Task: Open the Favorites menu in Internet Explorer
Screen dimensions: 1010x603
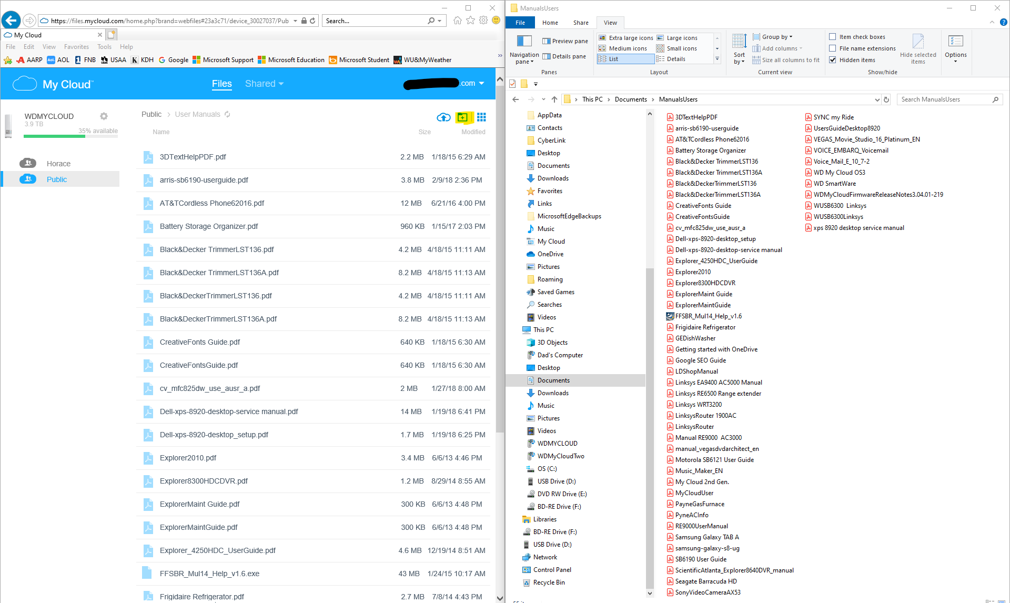Action: point(76,46)
